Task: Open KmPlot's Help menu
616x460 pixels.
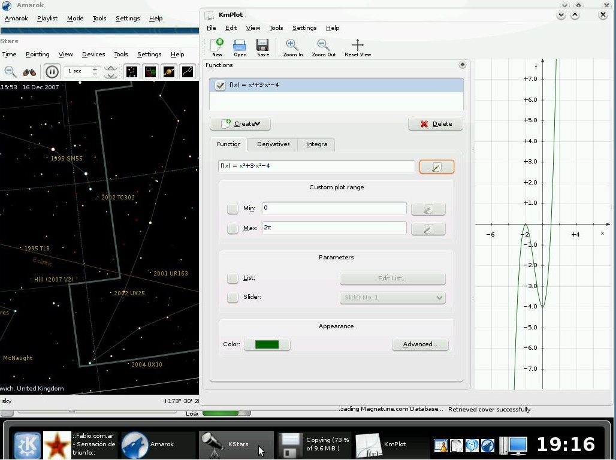Action: pyautogui.click(x=333, y=28)
